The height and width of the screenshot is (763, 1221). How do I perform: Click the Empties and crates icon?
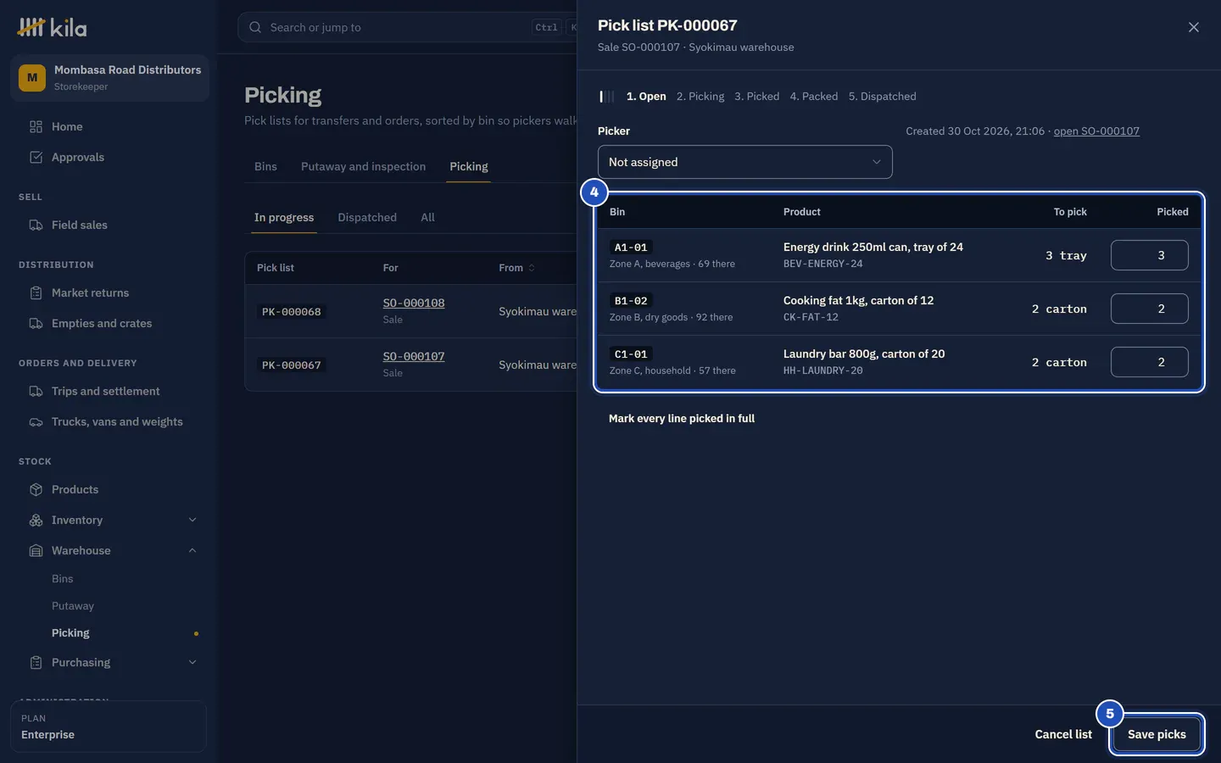[x=36, y=323]
